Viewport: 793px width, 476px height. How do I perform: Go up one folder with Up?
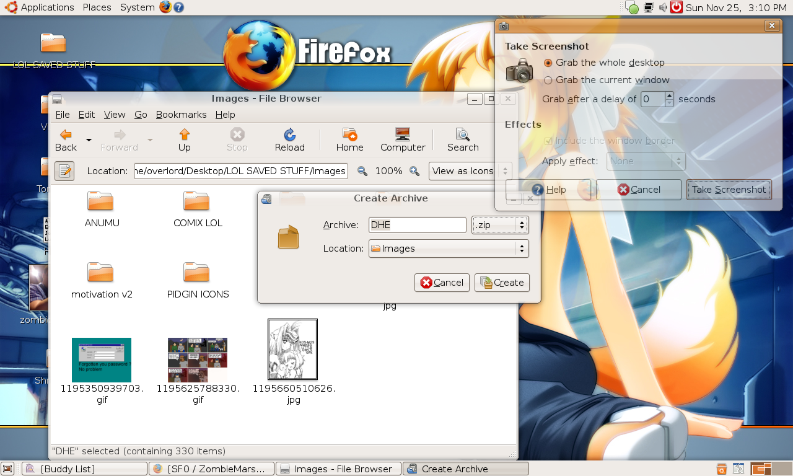tap(184, 140)
